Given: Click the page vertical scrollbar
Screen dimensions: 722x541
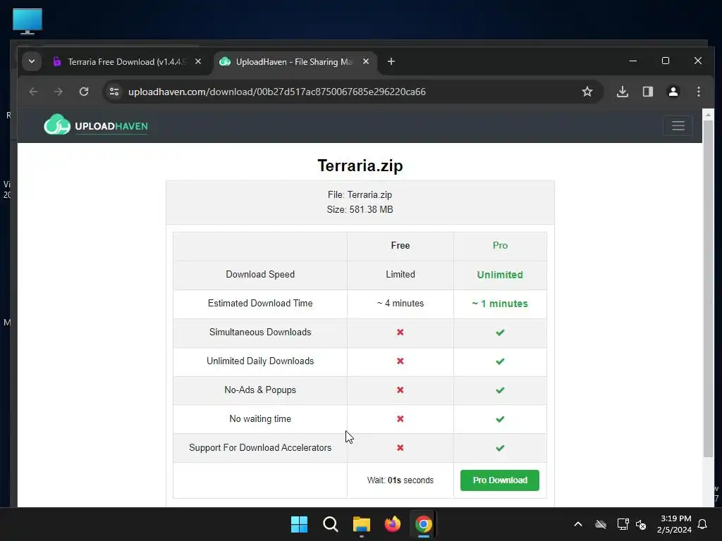Looking at the screenshot, I should tap(708, 287).
